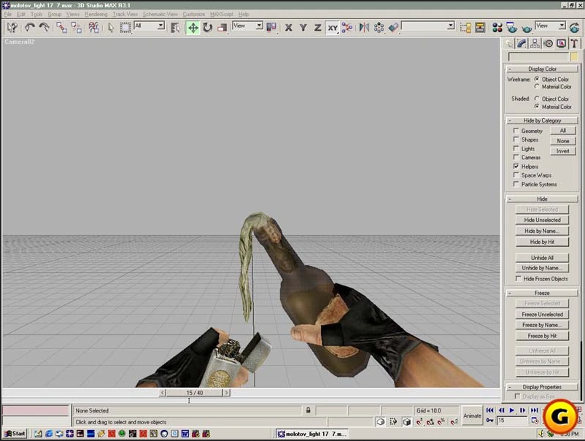Choose the Select Object arrow tool
Screen dimensions: 585x441
coord(111,27)
